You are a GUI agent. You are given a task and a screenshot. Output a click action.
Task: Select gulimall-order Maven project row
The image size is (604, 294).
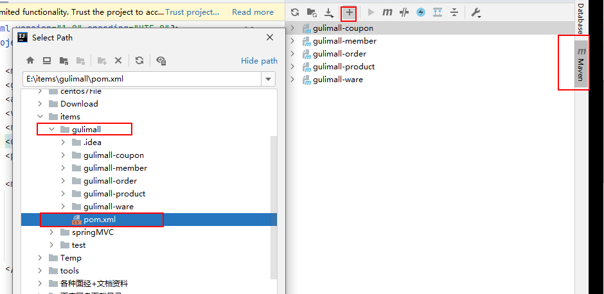point(431,53)
